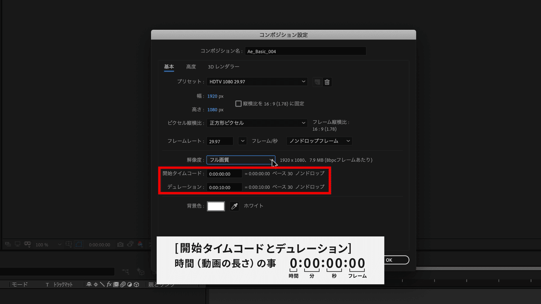Show the last snapshot using the eye icon
Viewport: 541px width, 304px height.
pos(130,244)
